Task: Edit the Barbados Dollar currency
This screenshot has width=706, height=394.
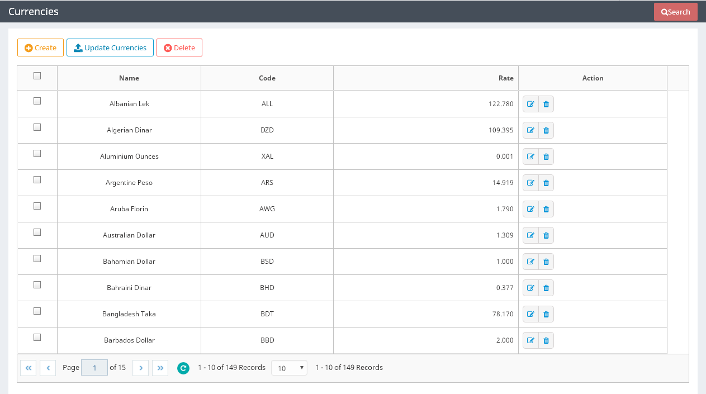Action: 530,340
